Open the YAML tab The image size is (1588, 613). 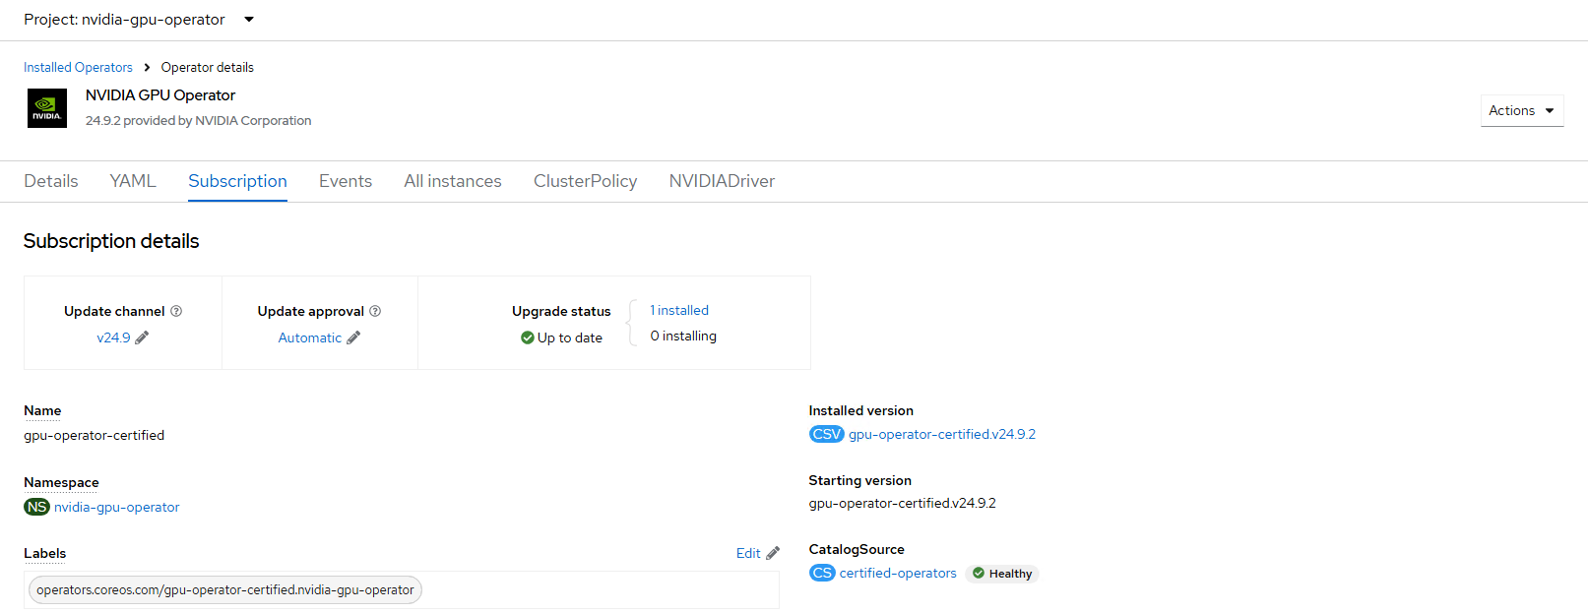(x=133, y=181)
